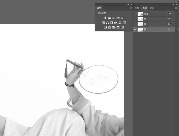Viewport: 179px width, 136px height.
Task: Add a Levels adjustment
Action: (109, 18)
